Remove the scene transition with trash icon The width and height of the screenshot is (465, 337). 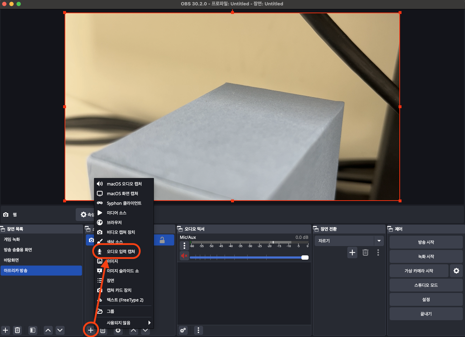coord(365,252)
